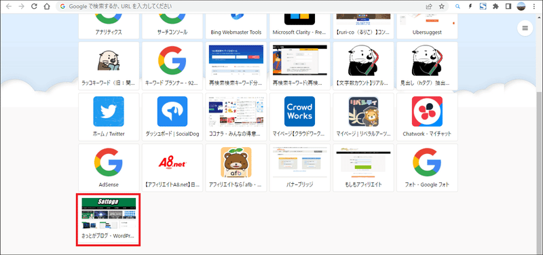The width and height of the screenshot is (543, 255).
Task: Click the browser back arrow
Action: 8,6
